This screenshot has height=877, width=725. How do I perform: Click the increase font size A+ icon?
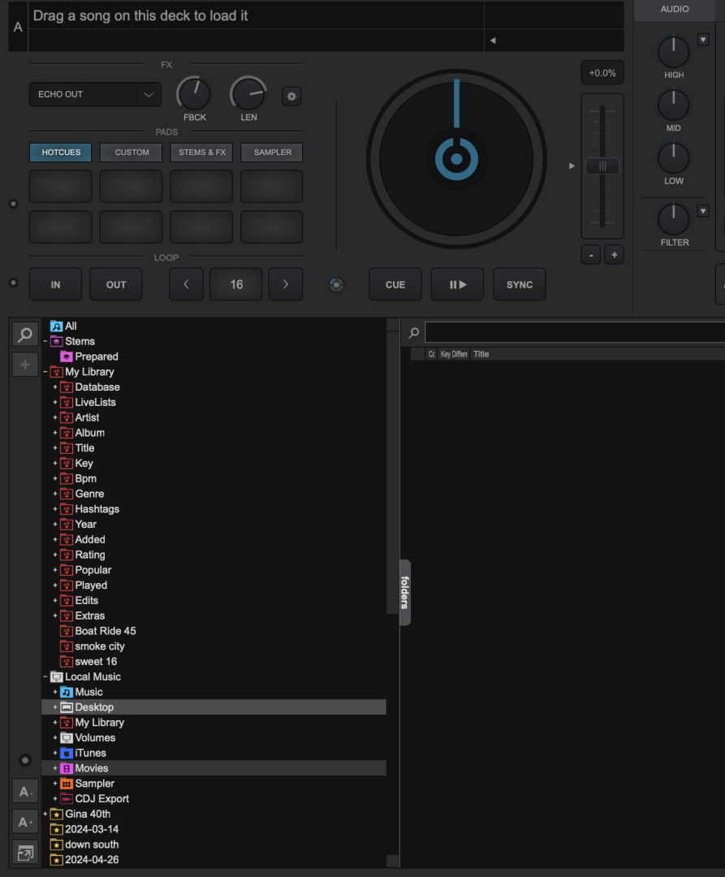(25, 822)
